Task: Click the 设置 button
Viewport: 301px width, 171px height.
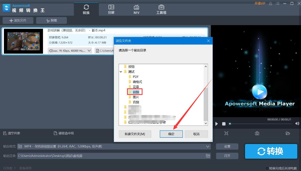Action: [x=227, y=146]
